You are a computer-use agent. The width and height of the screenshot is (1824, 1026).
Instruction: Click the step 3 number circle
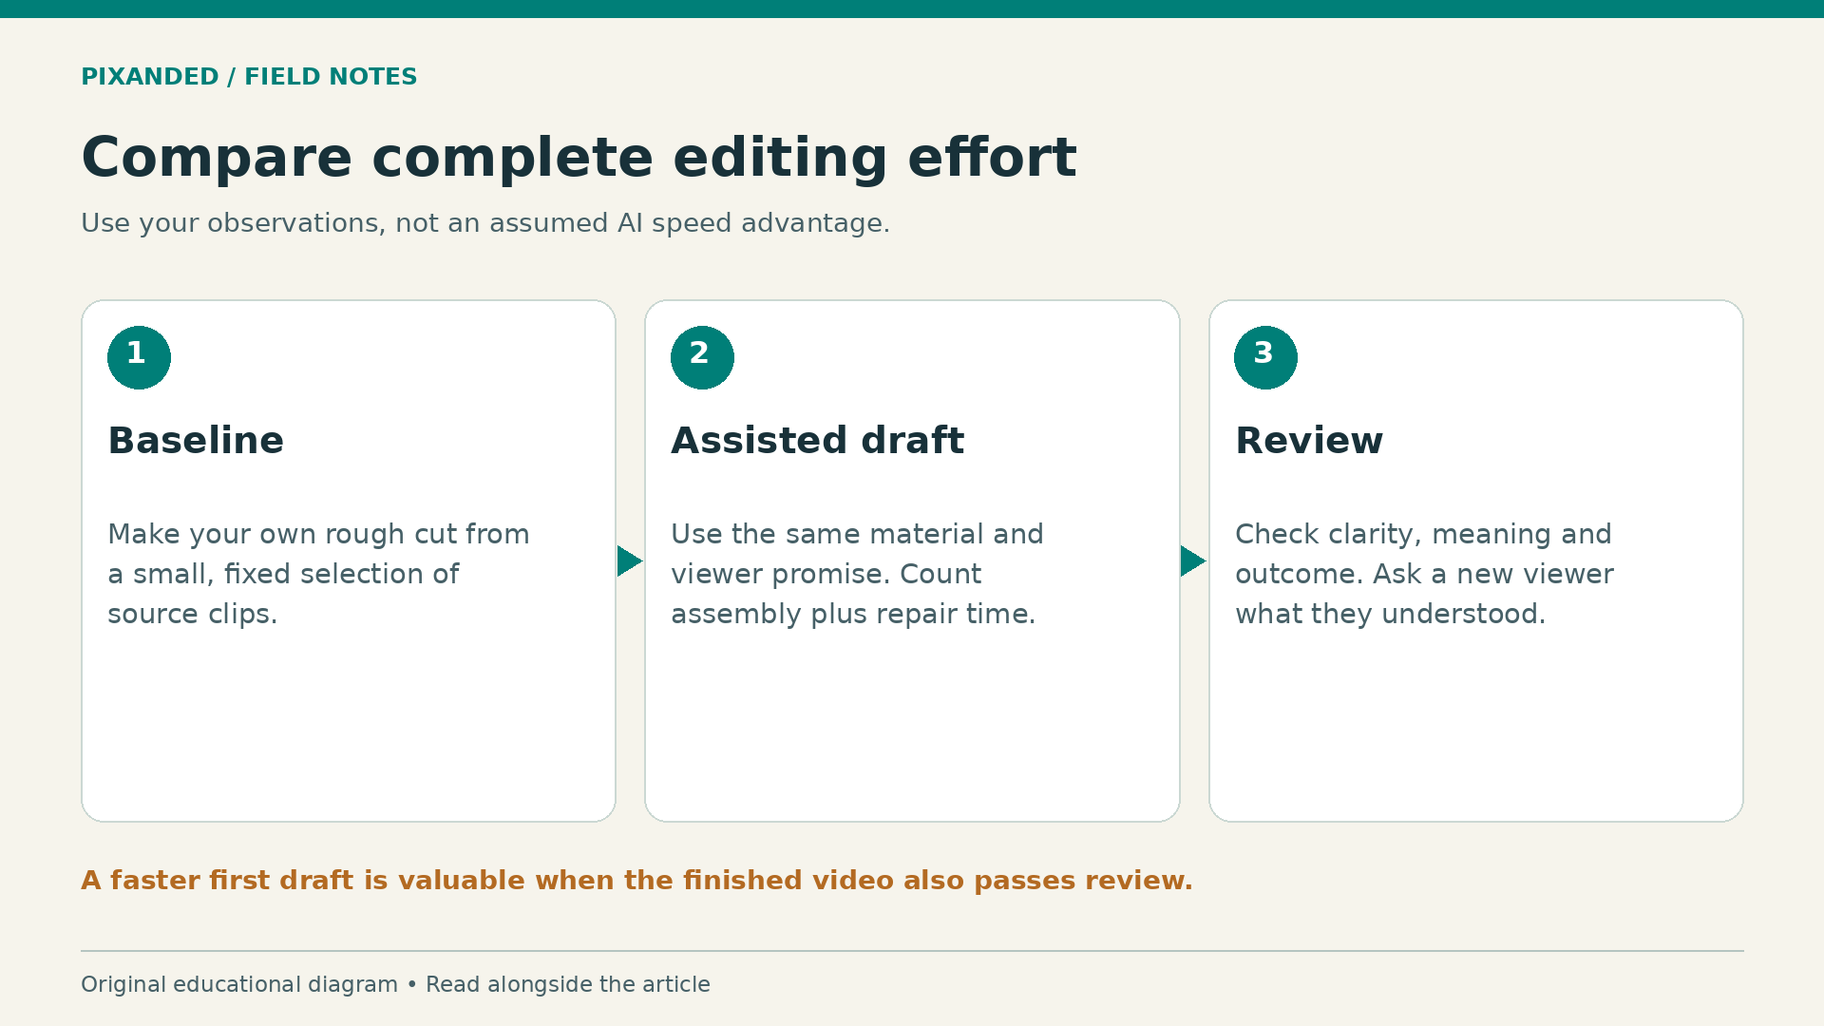click(x=1265, y=357)
